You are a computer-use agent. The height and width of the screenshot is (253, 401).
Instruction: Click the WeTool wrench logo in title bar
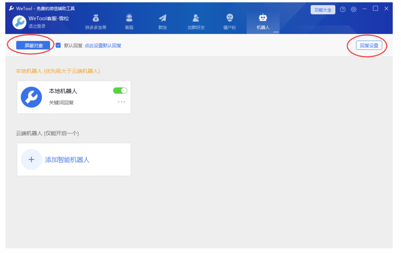11,8
